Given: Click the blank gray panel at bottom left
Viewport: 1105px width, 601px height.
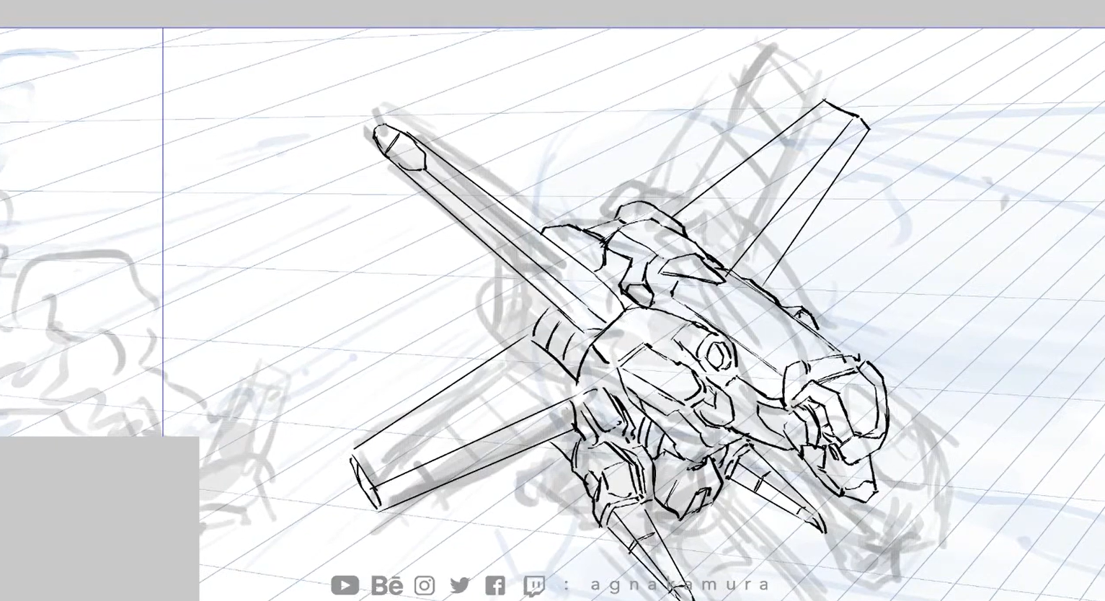Looking at the screenshot, I should tap(99, 518).
